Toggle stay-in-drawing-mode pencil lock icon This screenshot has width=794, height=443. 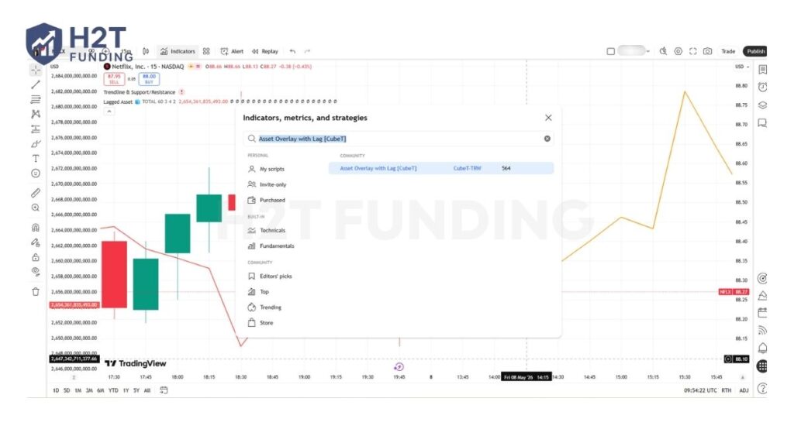coord(36,242)
